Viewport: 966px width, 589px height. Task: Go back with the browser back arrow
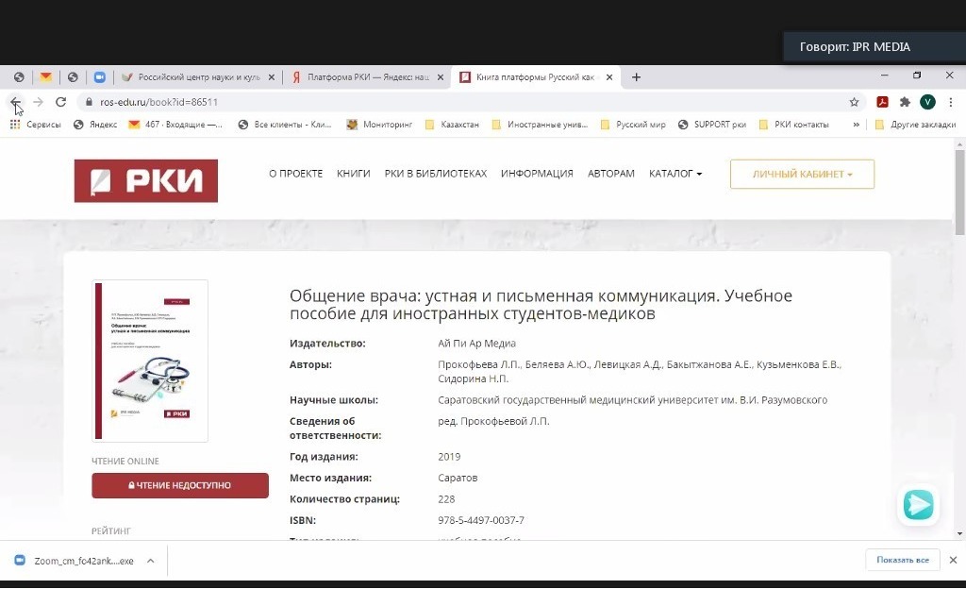[x=15, y=102]
